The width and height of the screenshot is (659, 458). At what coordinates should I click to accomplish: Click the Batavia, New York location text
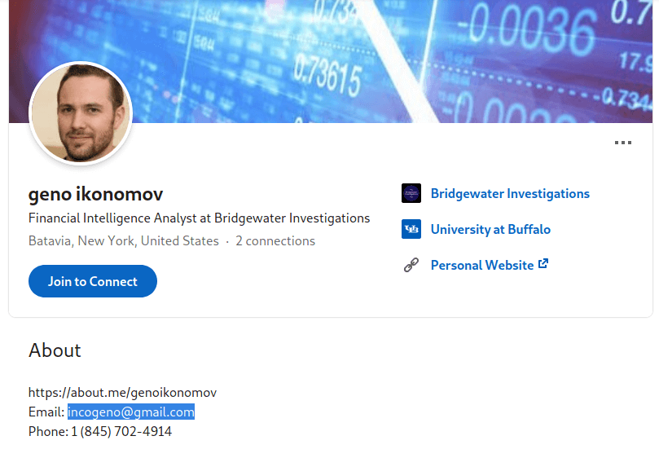(x=123, y=241)
